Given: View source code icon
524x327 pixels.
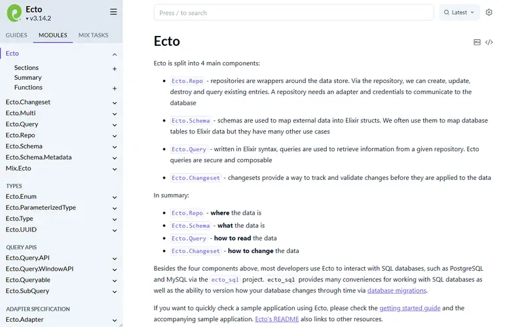Looking at the screenshot, I should point(489,42).
